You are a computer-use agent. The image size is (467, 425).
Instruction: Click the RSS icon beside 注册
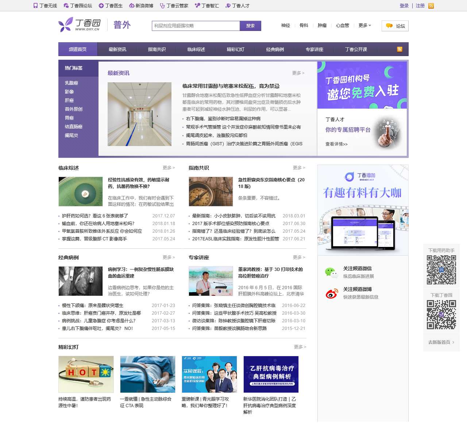[431, 6]
